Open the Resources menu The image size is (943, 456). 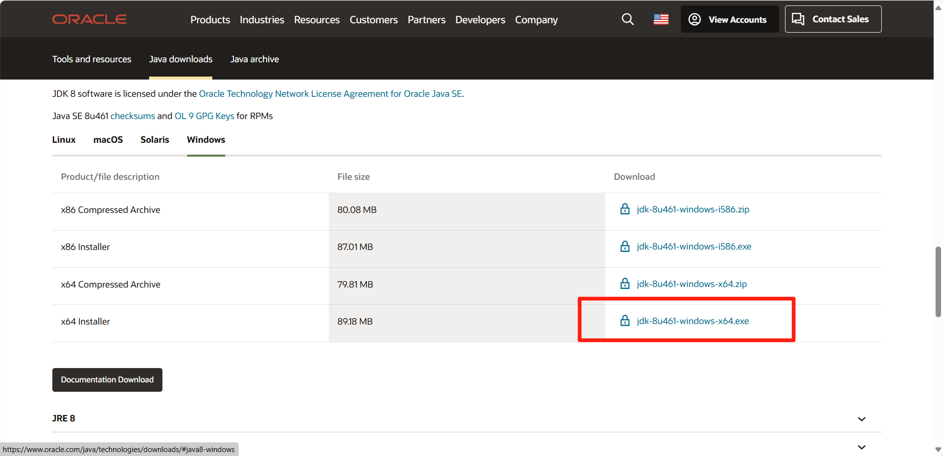tap(317, 20)
